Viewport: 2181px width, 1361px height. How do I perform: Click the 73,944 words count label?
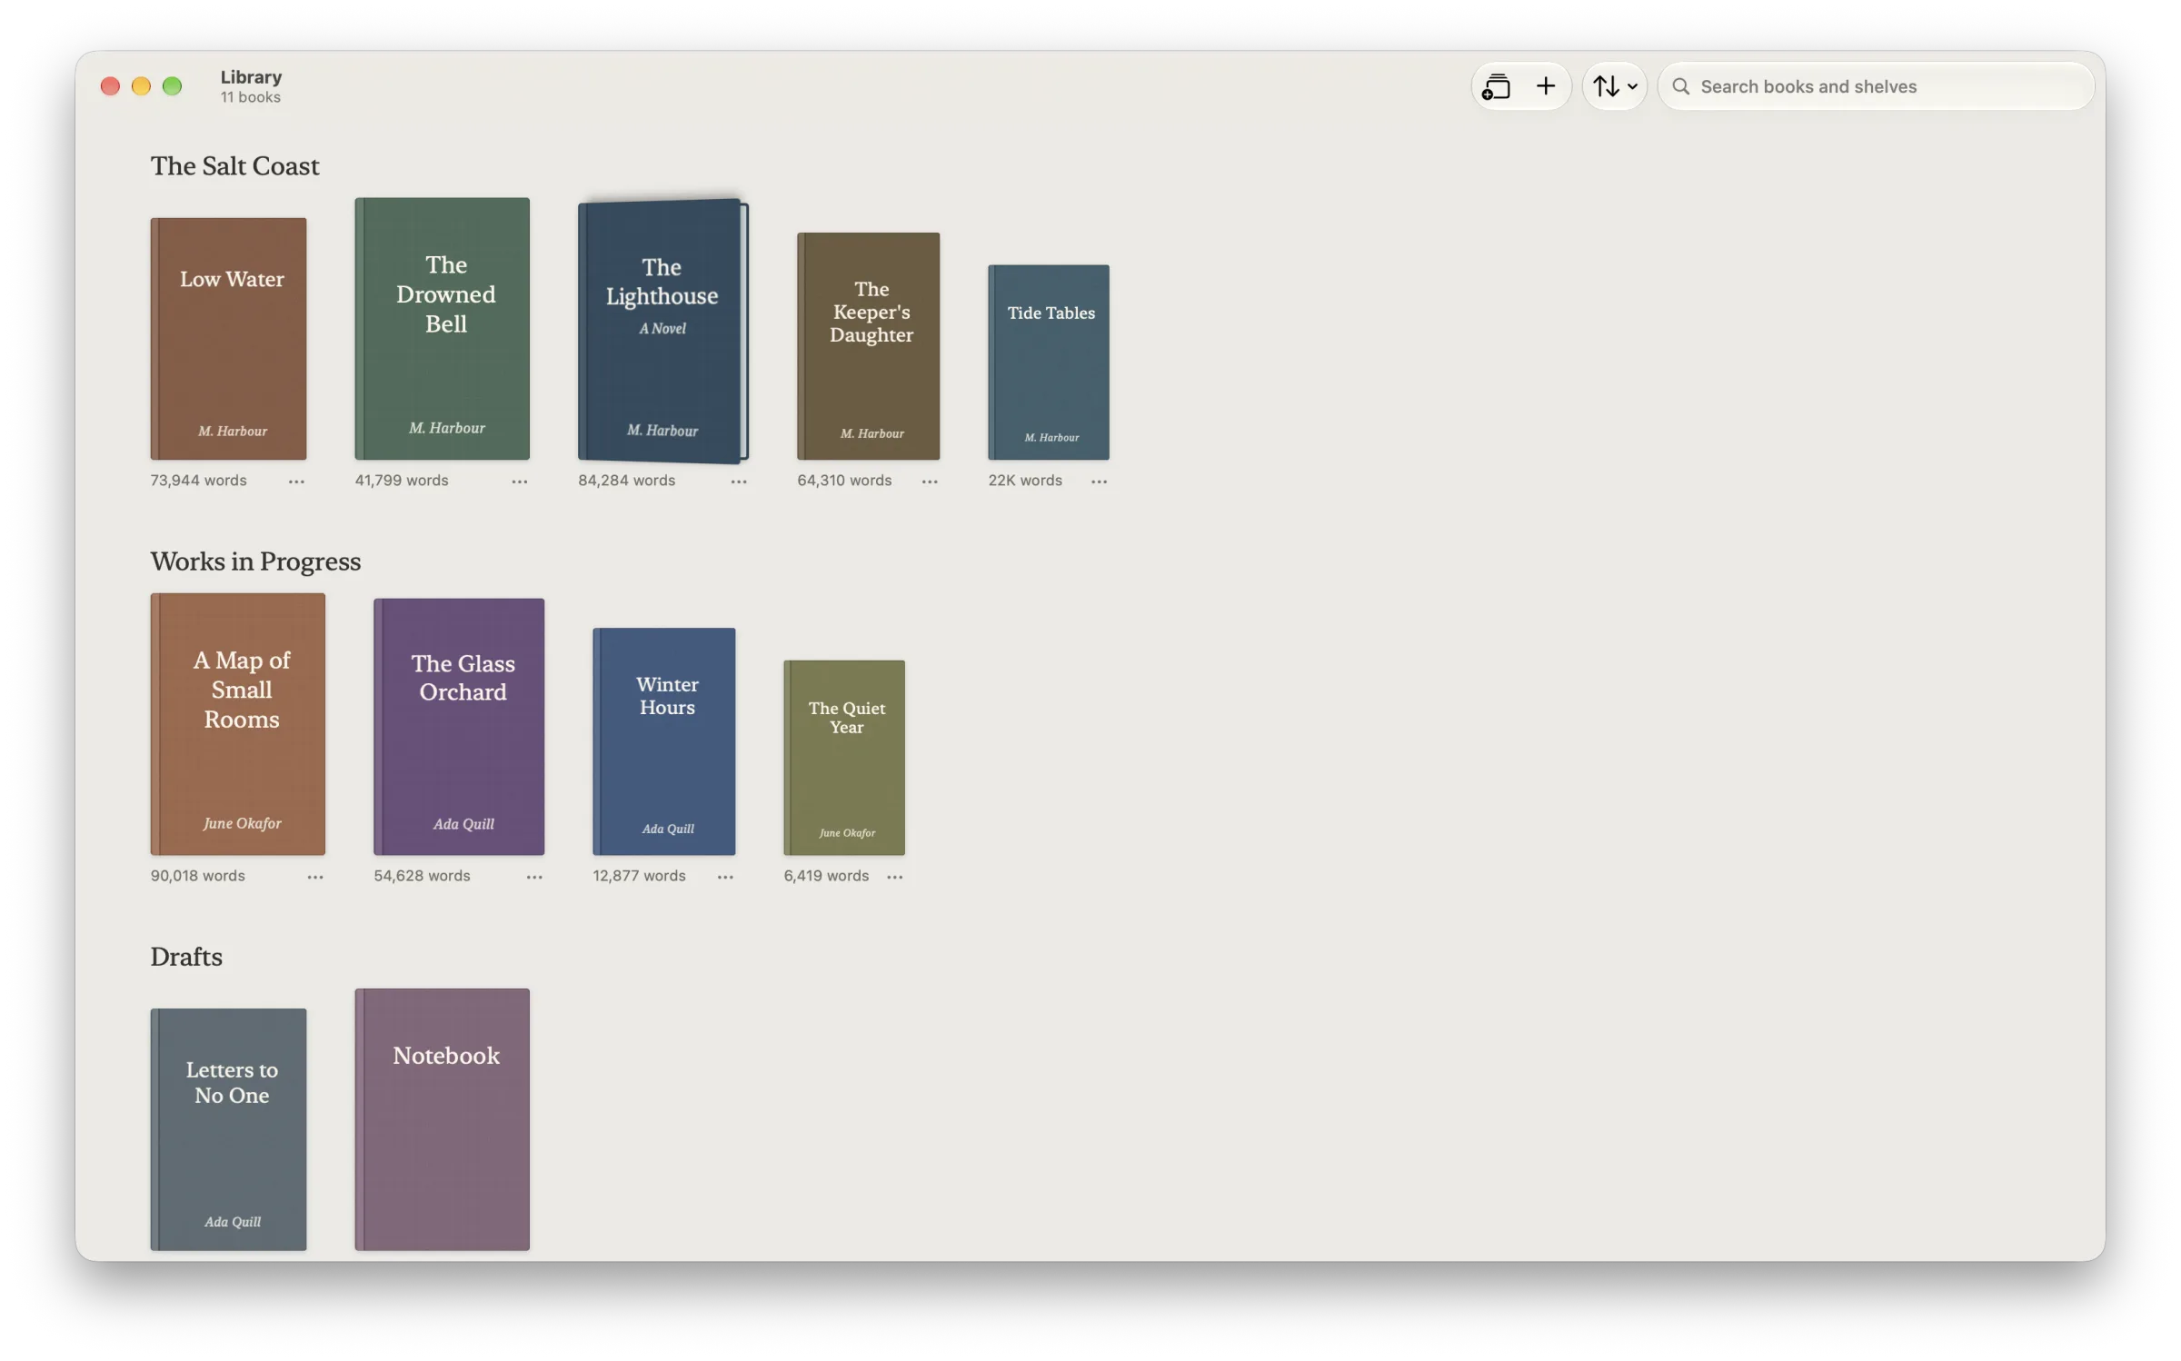tap(198, 481)
